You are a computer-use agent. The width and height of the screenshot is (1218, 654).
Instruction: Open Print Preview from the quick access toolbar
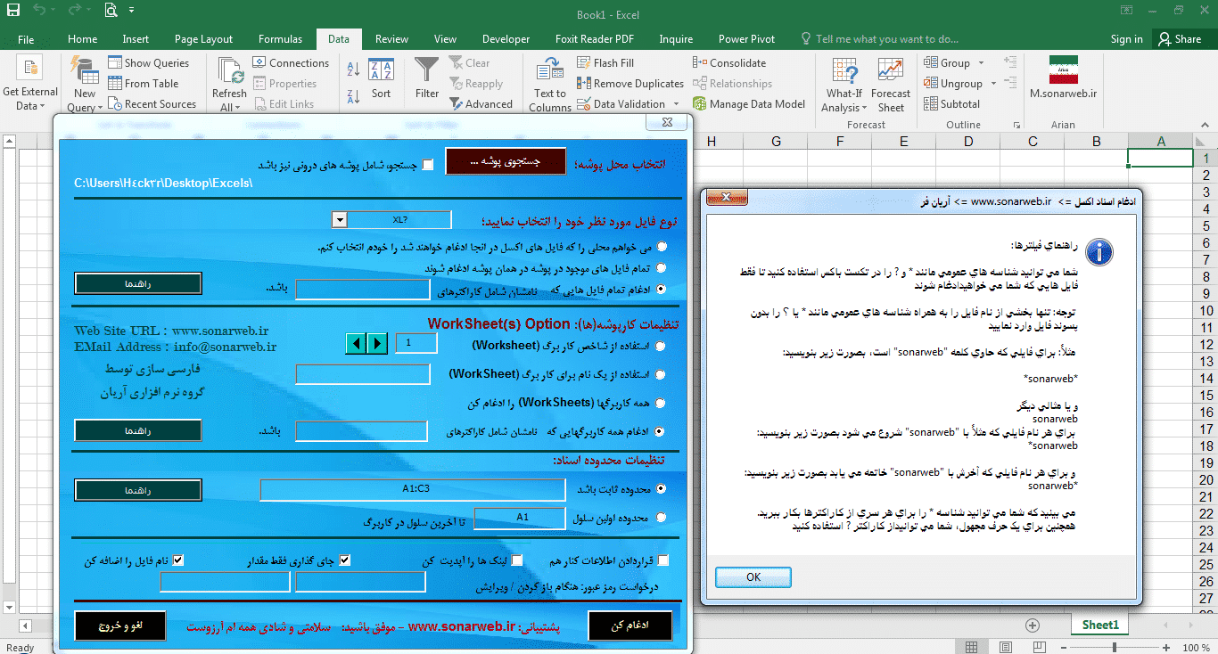(x=111, y=12)
